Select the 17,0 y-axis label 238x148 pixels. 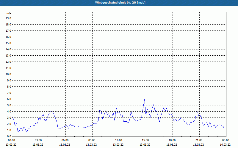tap(9, 31)
